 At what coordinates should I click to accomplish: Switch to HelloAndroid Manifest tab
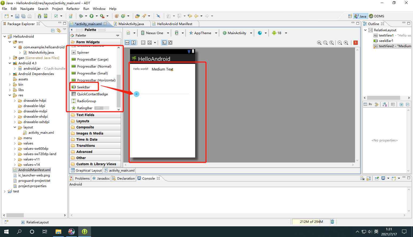tap(175, 24)
